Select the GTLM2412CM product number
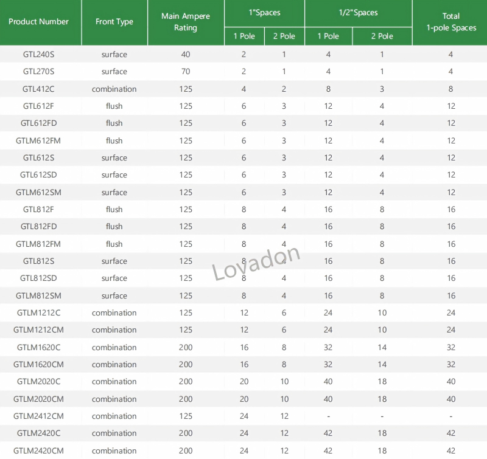Image resolution: width=487 pixels, height=459 pixels. pos(38,416)
